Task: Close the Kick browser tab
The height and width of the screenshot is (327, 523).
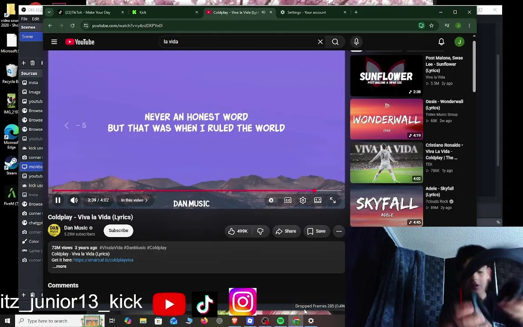Action: 197,12
